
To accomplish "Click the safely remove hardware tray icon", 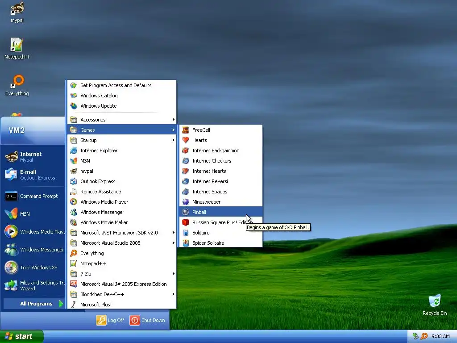I will (415, 336).
